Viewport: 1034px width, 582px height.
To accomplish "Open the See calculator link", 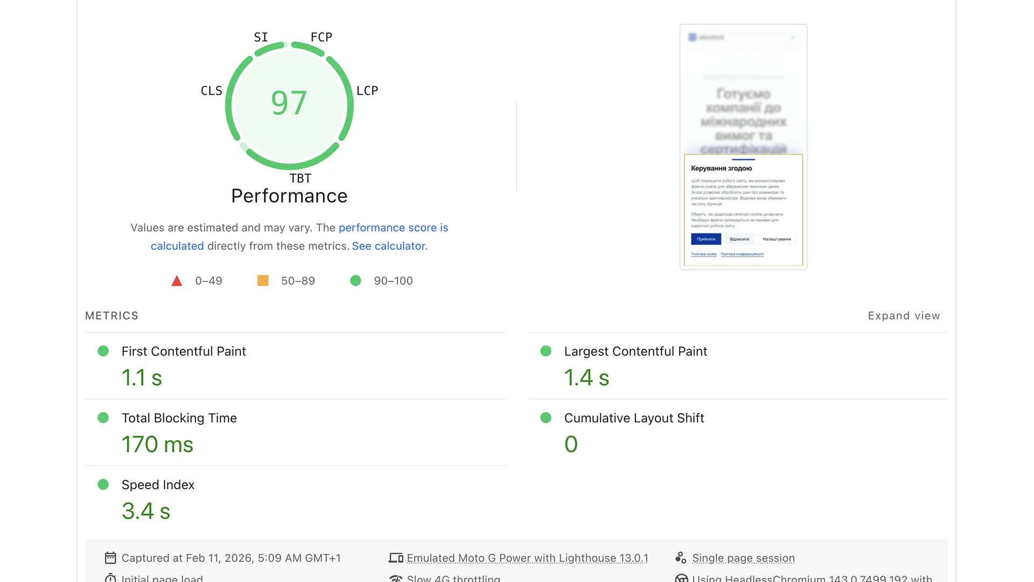I will (x=389, y=246).
